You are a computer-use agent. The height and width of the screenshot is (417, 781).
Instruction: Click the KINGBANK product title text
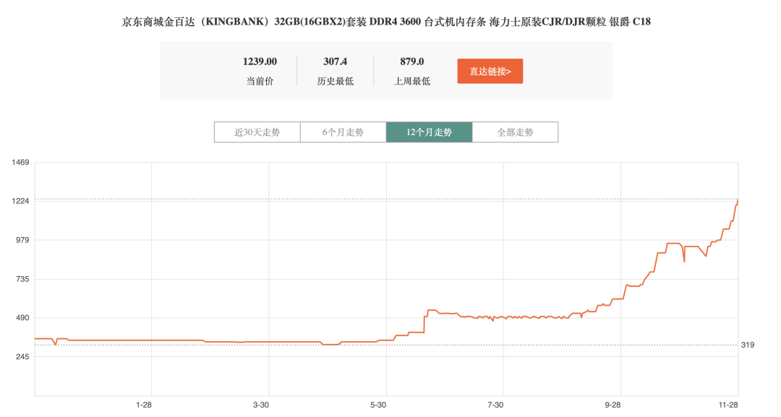[x=386, y=22]
